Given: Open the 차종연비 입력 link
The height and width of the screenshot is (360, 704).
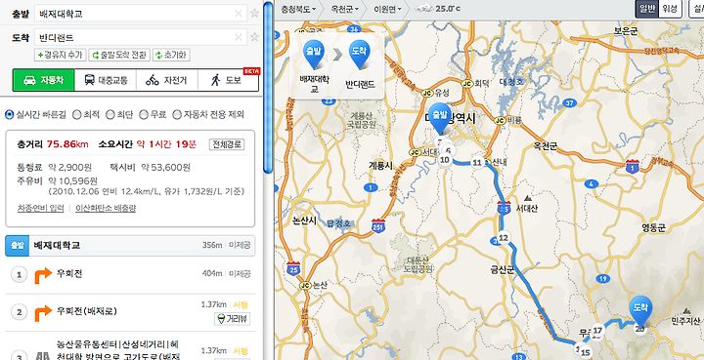Looking at the screenshot, I should (40, 208).
